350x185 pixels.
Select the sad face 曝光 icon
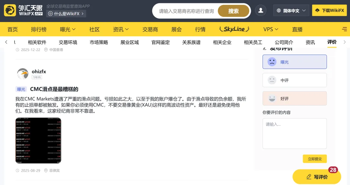(272, 62)
